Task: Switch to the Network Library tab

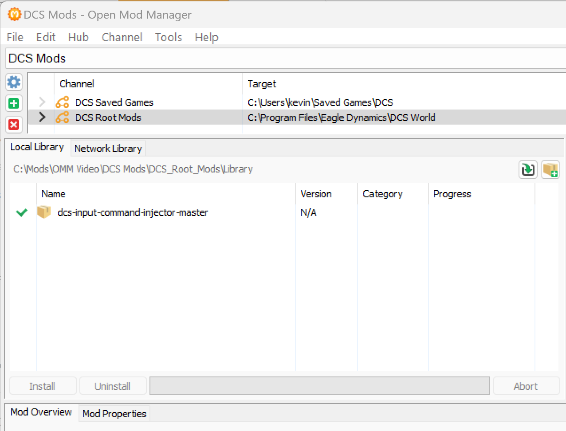Action: click(x=108, y=149)
